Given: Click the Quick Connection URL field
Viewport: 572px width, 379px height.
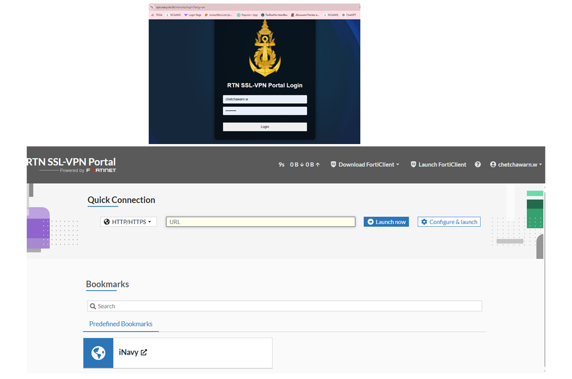Looking at the screenshot, I should 260,222.
